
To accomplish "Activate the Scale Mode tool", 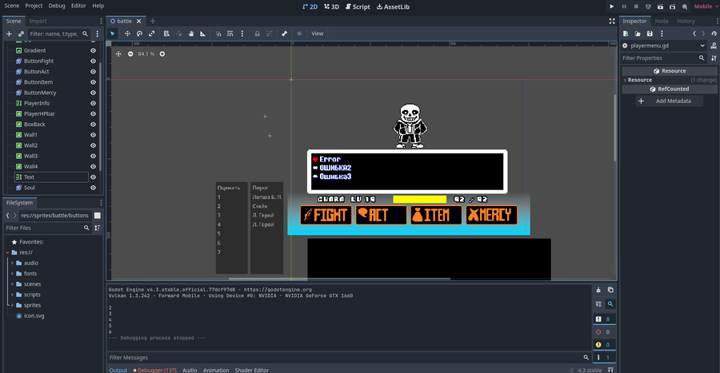I will click(x=151, y=34).
